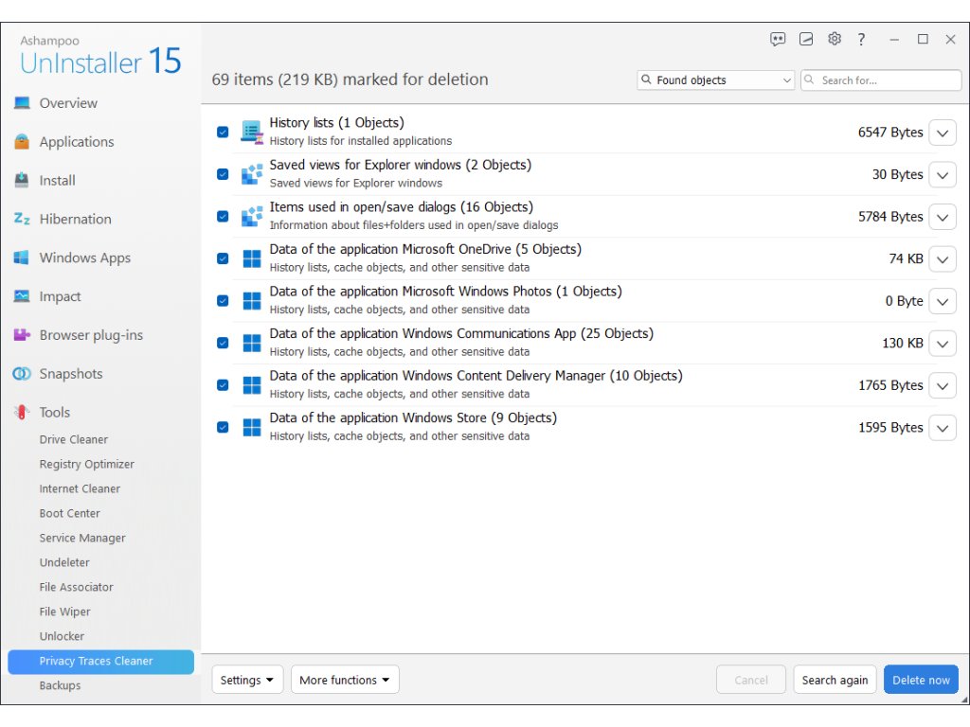This screenshot has height=727, width=970.
Task: Click the History lists row icon
Action: click(252, 133)
